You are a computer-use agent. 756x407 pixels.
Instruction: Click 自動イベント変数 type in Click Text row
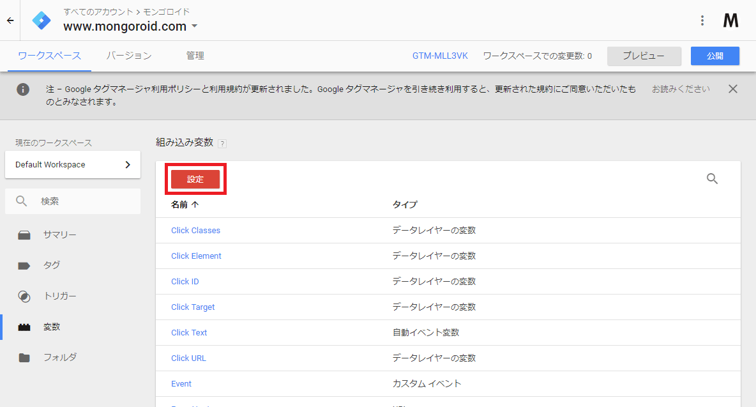click(426, 333)
